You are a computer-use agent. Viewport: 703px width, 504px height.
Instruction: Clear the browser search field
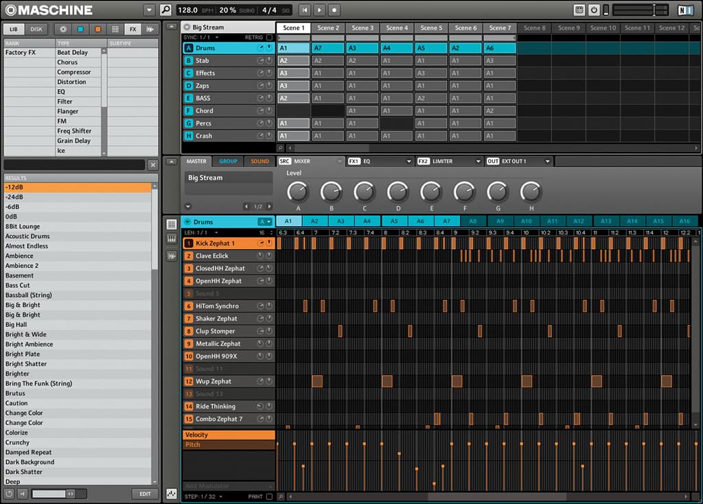153,165
